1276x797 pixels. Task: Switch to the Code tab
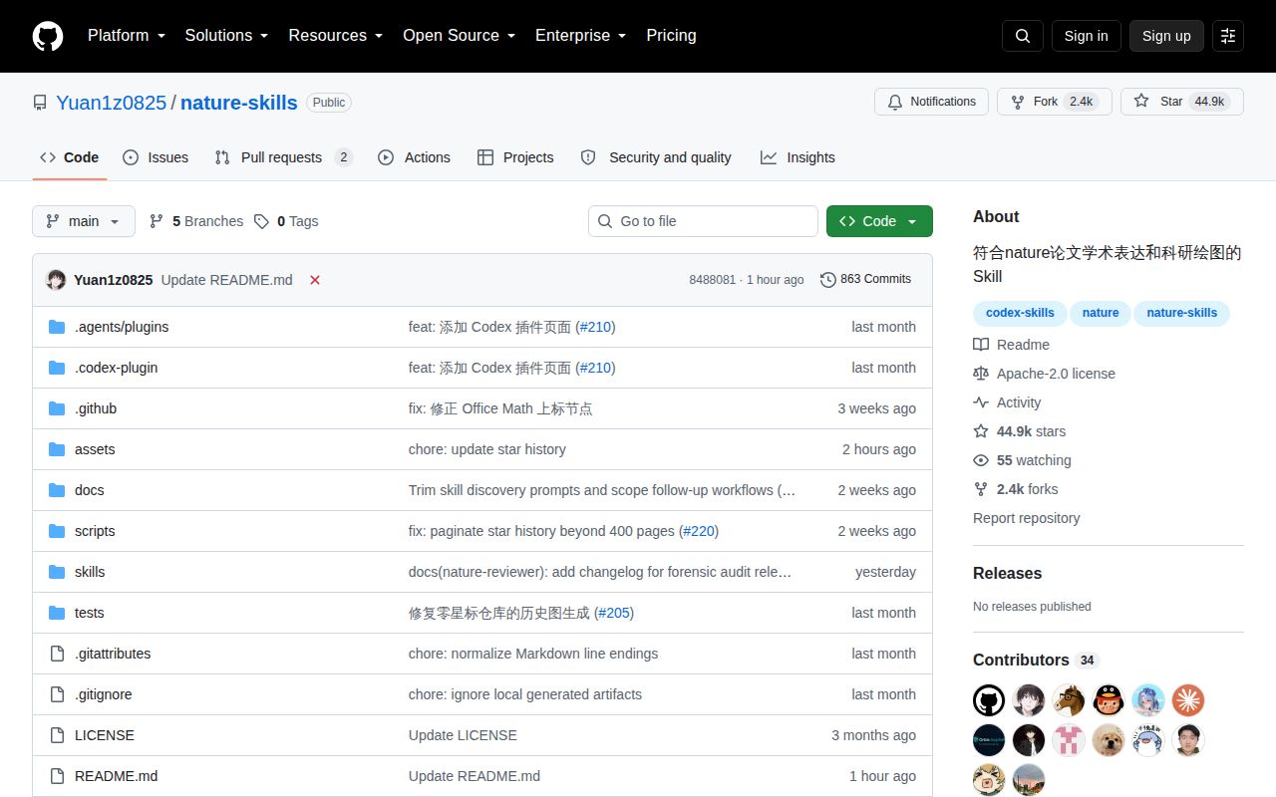coord(70,157)
